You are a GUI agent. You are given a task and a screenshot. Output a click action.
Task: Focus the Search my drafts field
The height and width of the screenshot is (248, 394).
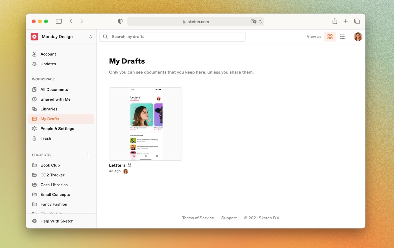tap(172, 37)
